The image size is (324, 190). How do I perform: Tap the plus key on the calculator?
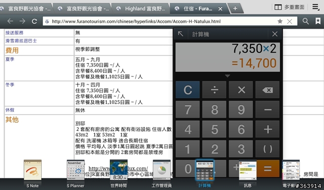(267, 129)
